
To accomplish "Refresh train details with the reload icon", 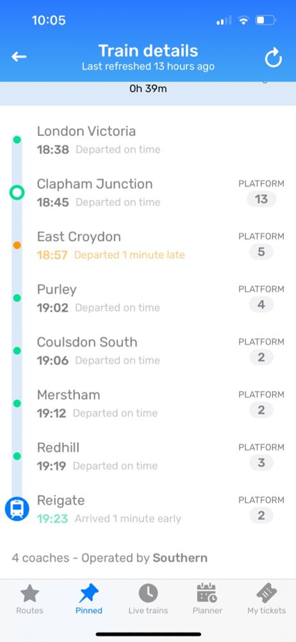I will click(273, 58).
